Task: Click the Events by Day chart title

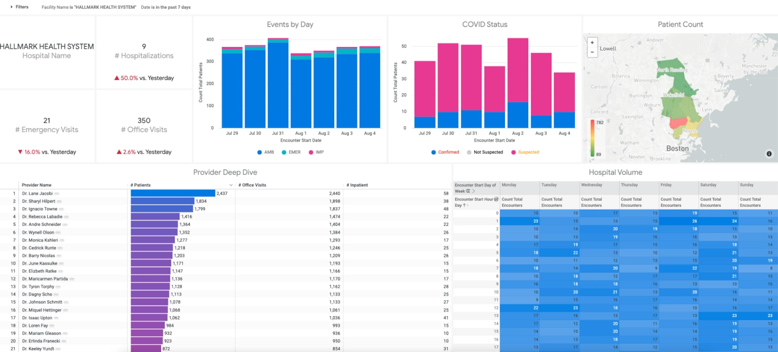Action: (x=290, y=25)
